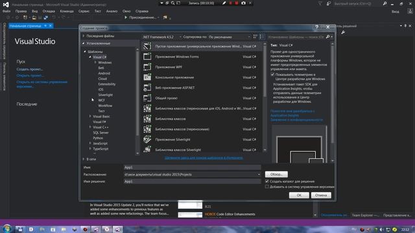
Task: Click the Visual Studio logo in title bar
Action: point(6,5)
